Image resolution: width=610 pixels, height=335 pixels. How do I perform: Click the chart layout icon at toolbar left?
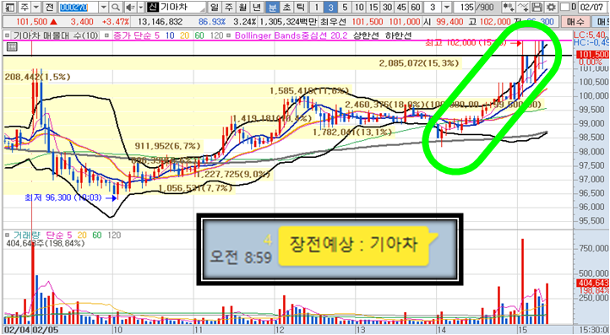tap(10, 7)
